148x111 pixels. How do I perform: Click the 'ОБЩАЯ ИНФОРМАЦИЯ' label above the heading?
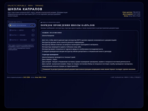click(x=51, y=22)
